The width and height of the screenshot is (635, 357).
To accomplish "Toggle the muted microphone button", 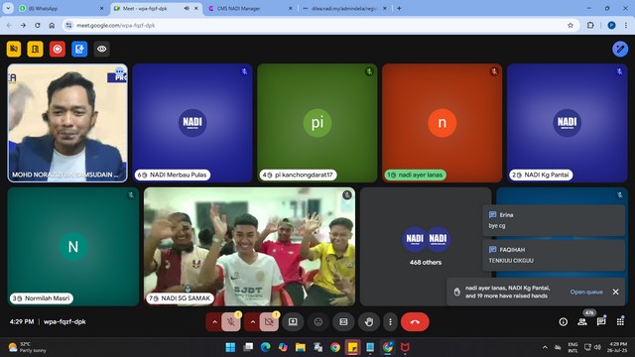I will pyautogui.click(x=231, y=322).
